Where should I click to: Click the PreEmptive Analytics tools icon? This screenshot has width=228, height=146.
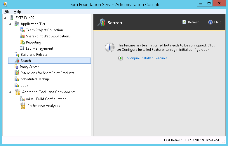pyautogui.click(x=23, y=106)
